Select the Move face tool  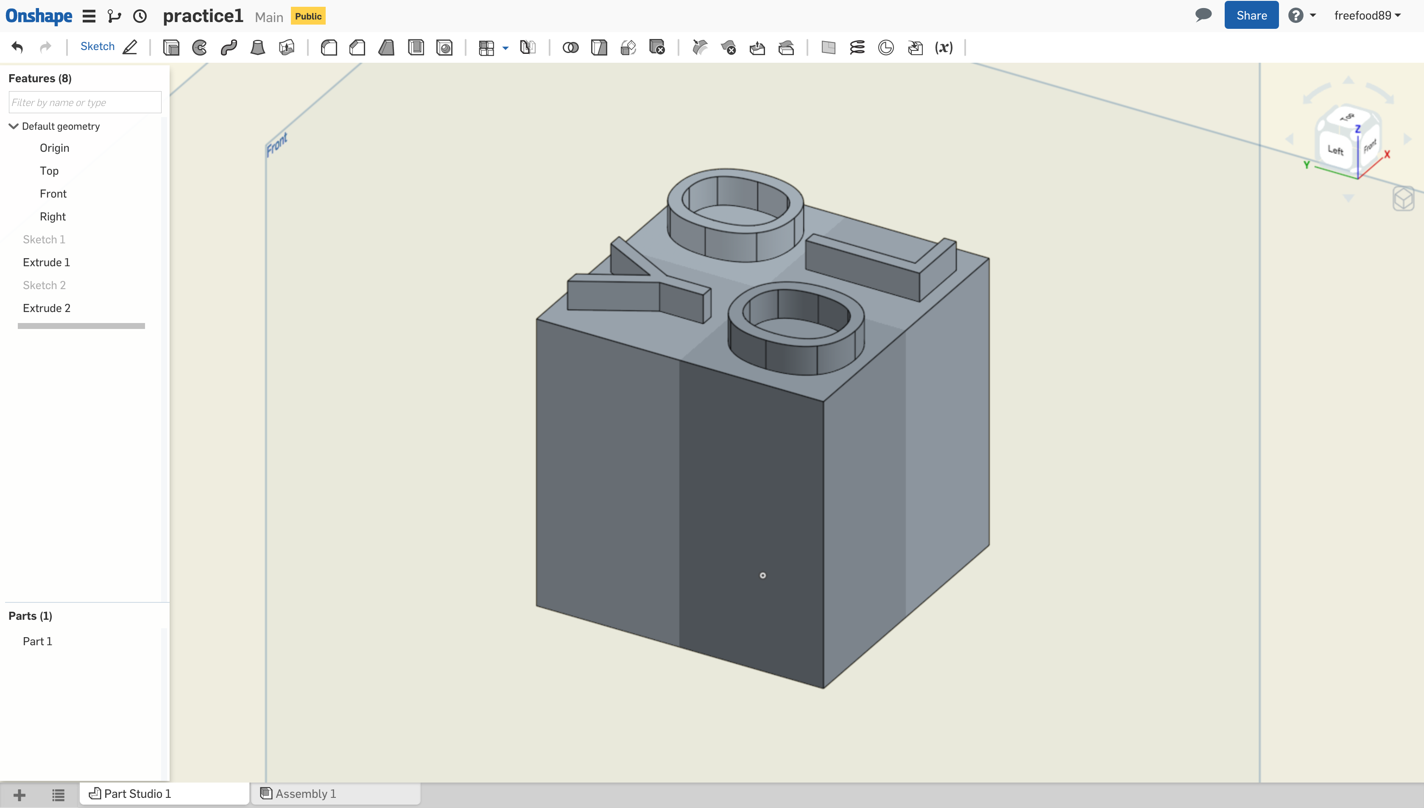point(757,48)
